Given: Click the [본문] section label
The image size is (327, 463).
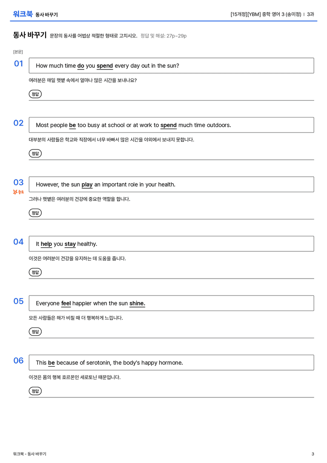Looking at the screenshot, I should (x=18, y=52).
